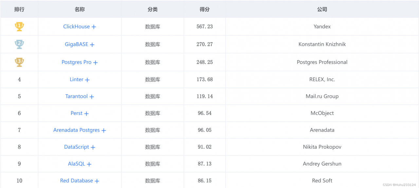Click rank number 5 cell
419x188 pixels.
pos(19,96)
